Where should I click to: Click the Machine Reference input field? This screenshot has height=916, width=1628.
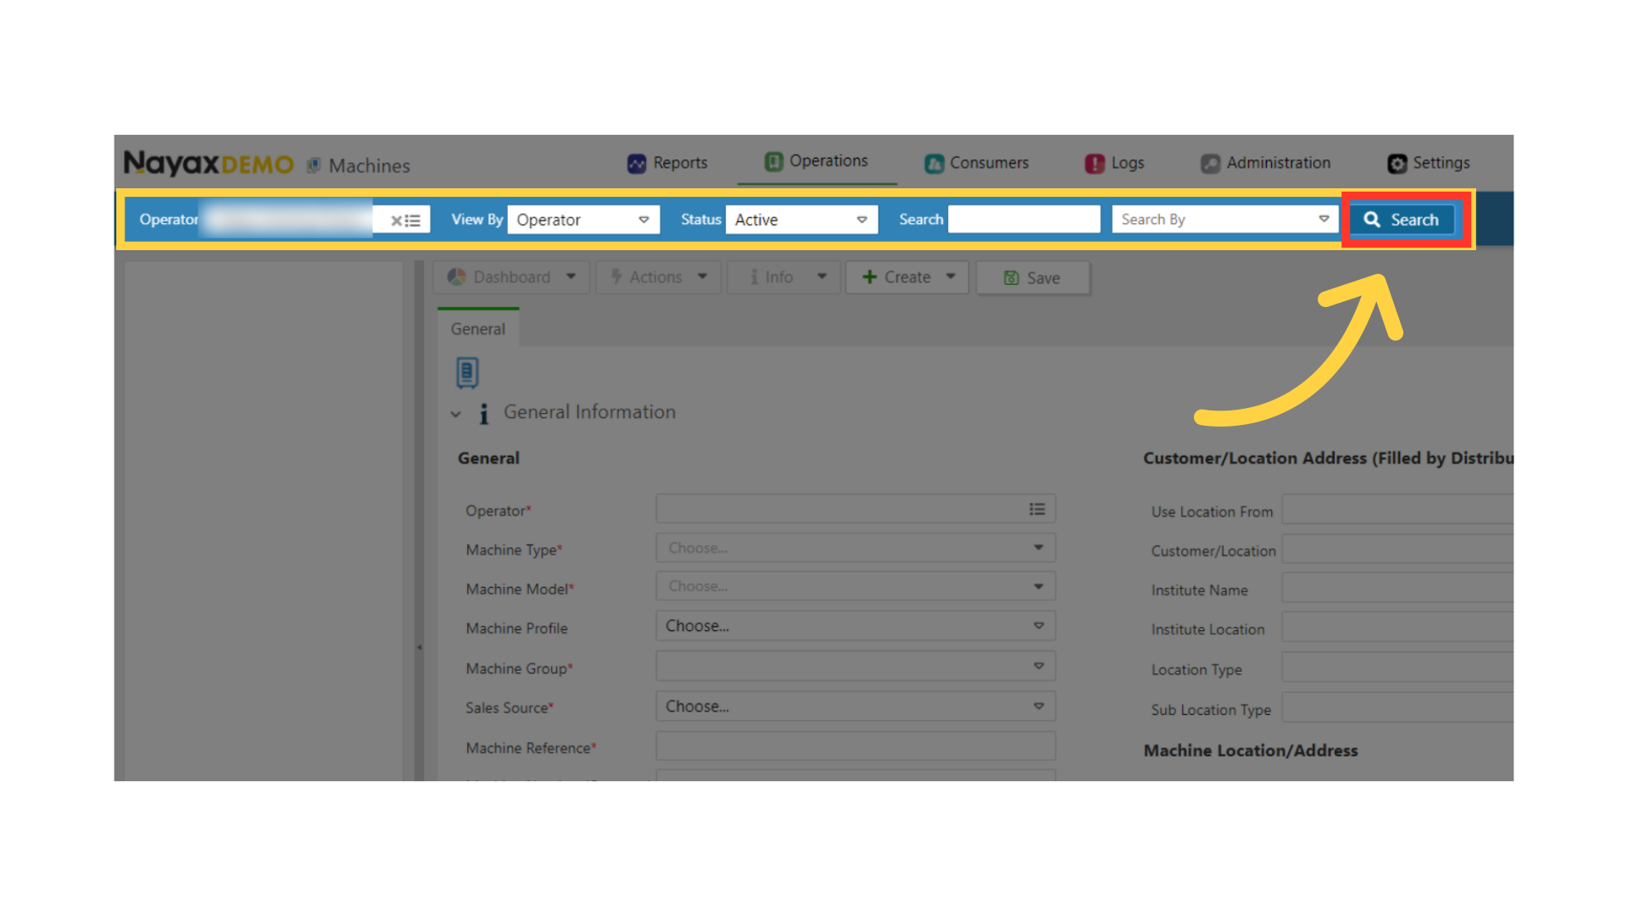(x=856, y=746)
